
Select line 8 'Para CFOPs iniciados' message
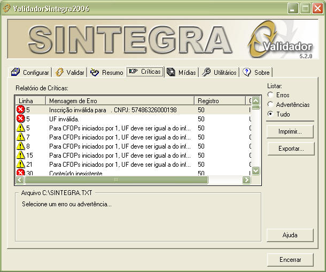[x=120, y=146]
